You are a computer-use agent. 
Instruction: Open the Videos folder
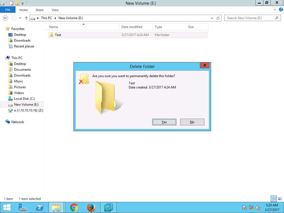pyautogui.click(x=19, y=93)
